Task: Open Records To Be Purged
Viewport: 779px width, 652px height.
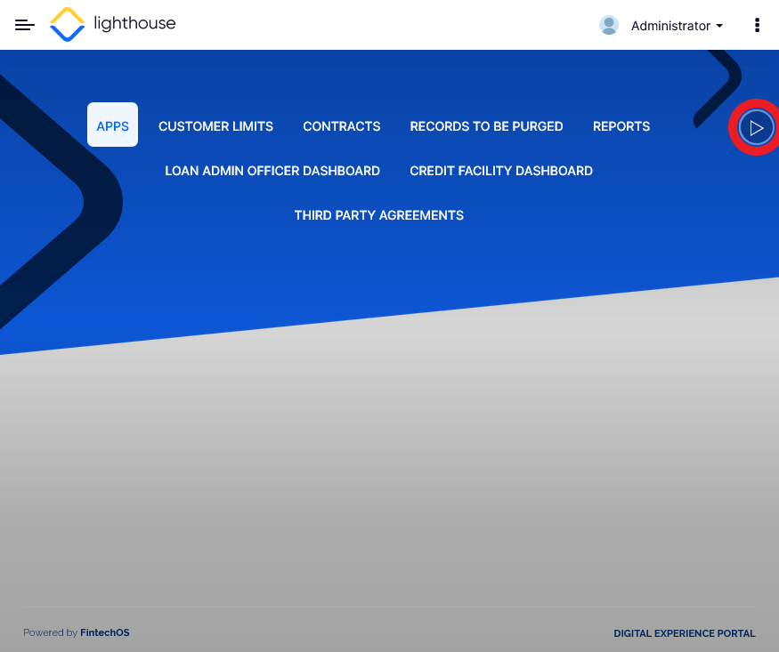Action: [x=486, y=126]
